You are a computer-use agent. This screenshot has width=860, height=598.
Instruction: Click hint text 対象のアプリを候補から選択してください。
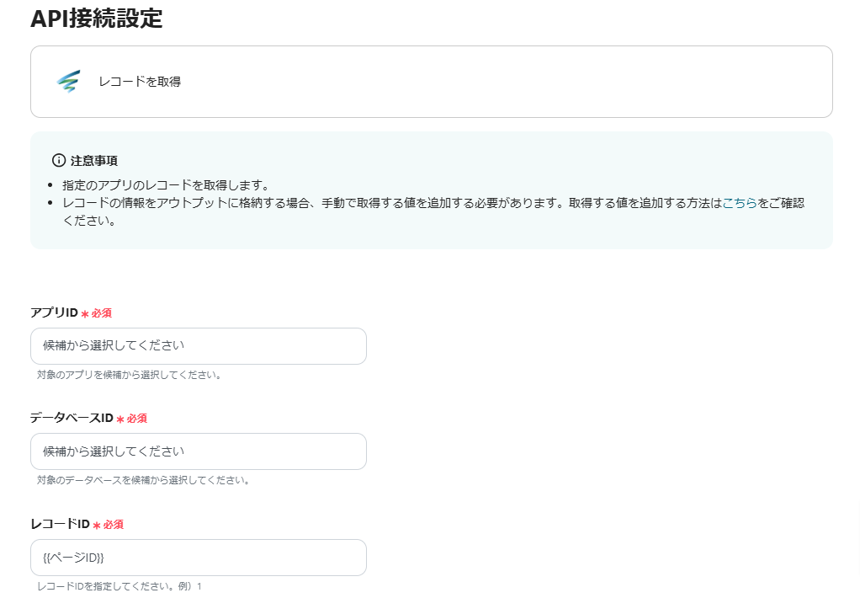129,375
